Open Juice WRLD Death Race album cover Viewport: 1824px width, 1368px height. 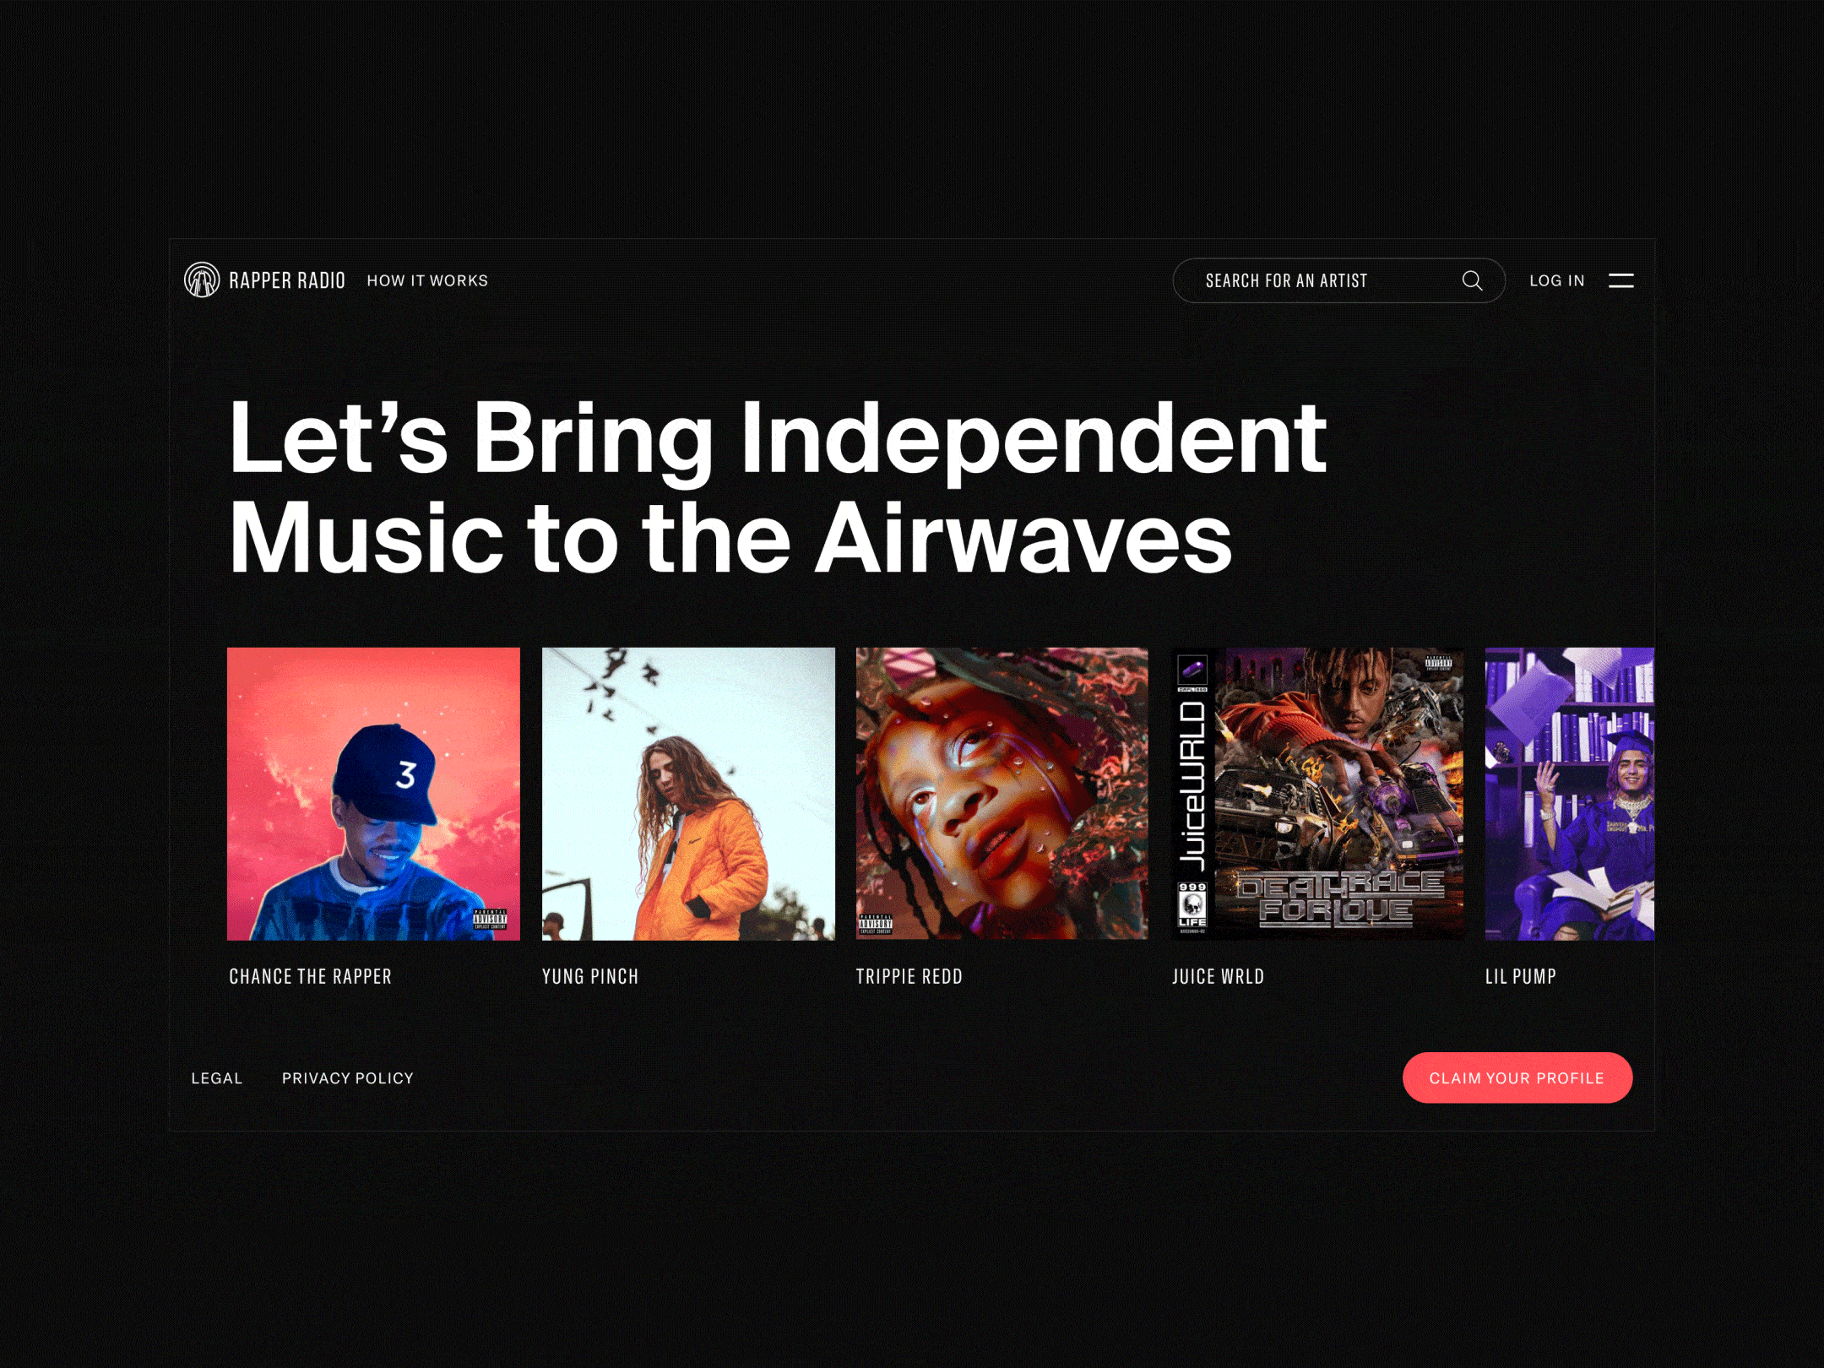coord(1318,794)
